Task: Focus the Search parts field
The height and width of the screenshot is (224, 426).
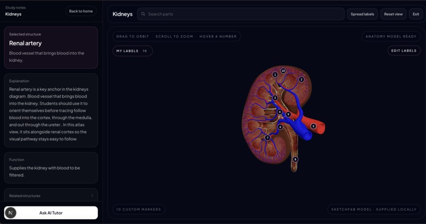Action: (x=240, y=14)
